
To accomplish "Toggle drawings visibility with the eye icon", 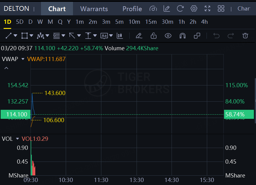I will [x=168, y=36].
